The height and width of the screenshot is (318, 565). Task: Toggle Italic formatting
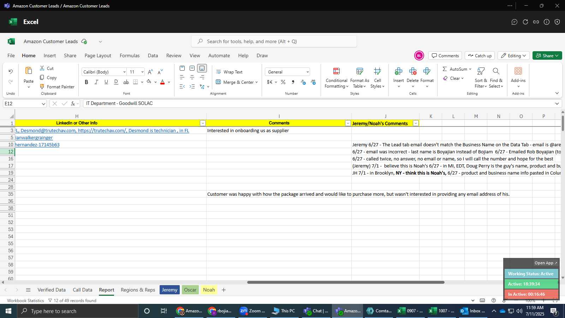tap(96, 82)
